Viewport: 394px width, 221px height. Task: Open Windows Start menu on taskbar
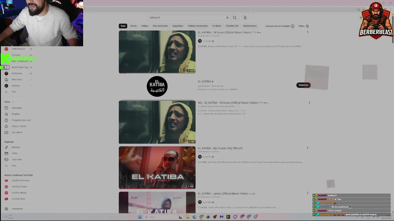(x=139, y=217)
